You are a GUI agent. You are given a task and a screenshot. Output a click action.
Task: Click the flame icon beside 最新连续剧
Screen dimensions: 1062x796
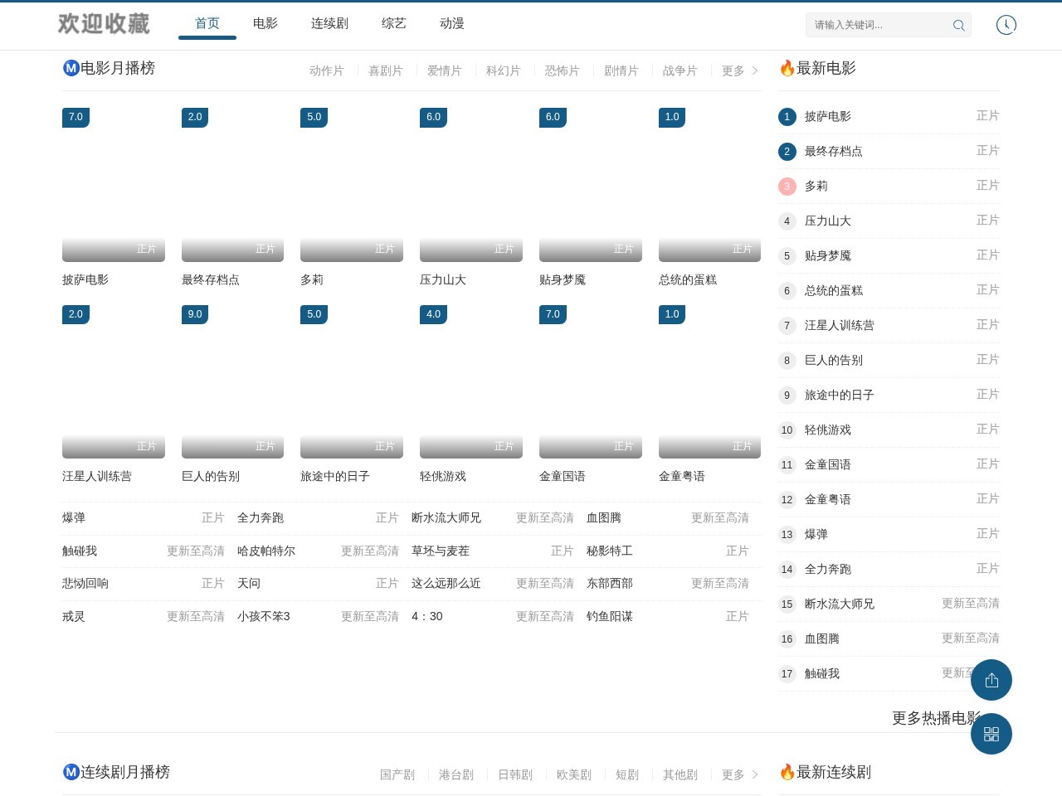coord(787,772)
